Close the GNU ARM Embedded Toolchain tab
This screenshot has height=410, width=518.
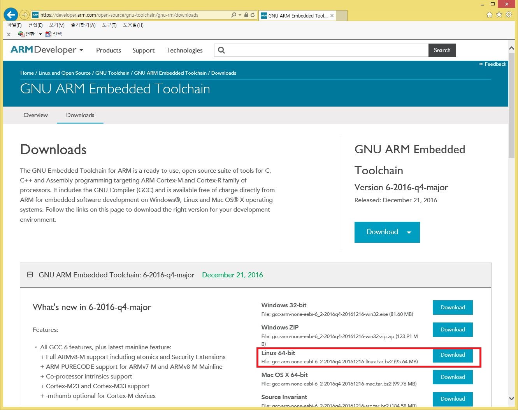pos(332,16)
